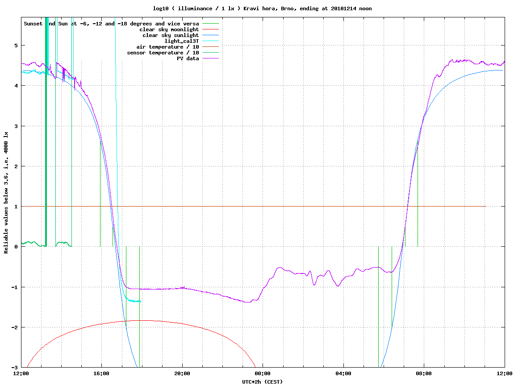Screen dimensions: 514x385
Task: Click the y-axis tick label 5
Action: (x=16, y=46)
